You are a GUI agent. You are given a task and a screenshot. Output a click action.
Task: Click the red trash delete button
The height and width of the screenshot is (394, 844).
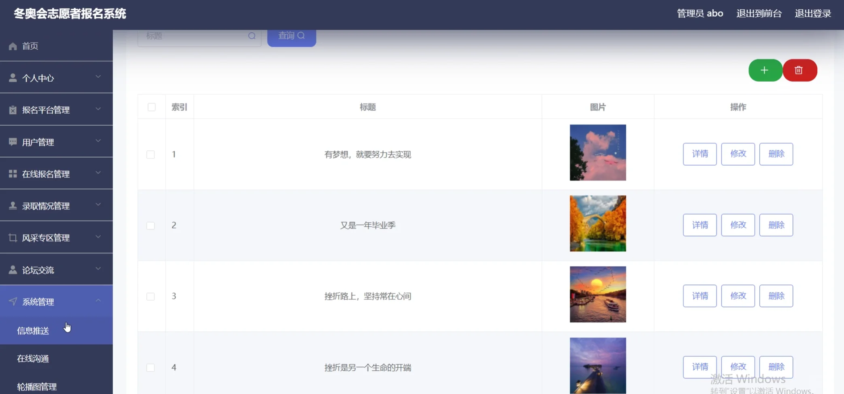click(x=799, y=70)
